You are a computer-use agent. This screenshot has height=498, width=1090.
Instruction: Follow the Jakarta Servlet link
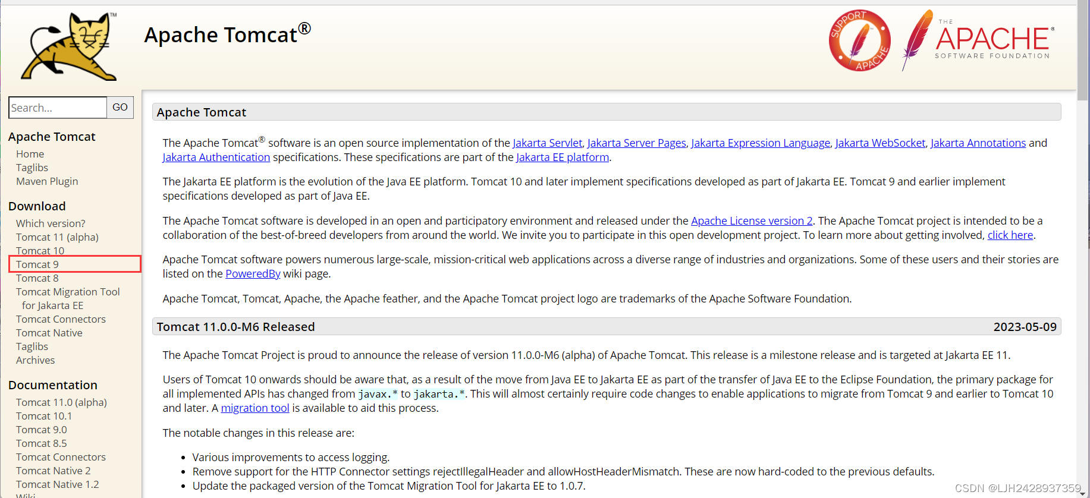pyautogui.click(x=548, y=143)
